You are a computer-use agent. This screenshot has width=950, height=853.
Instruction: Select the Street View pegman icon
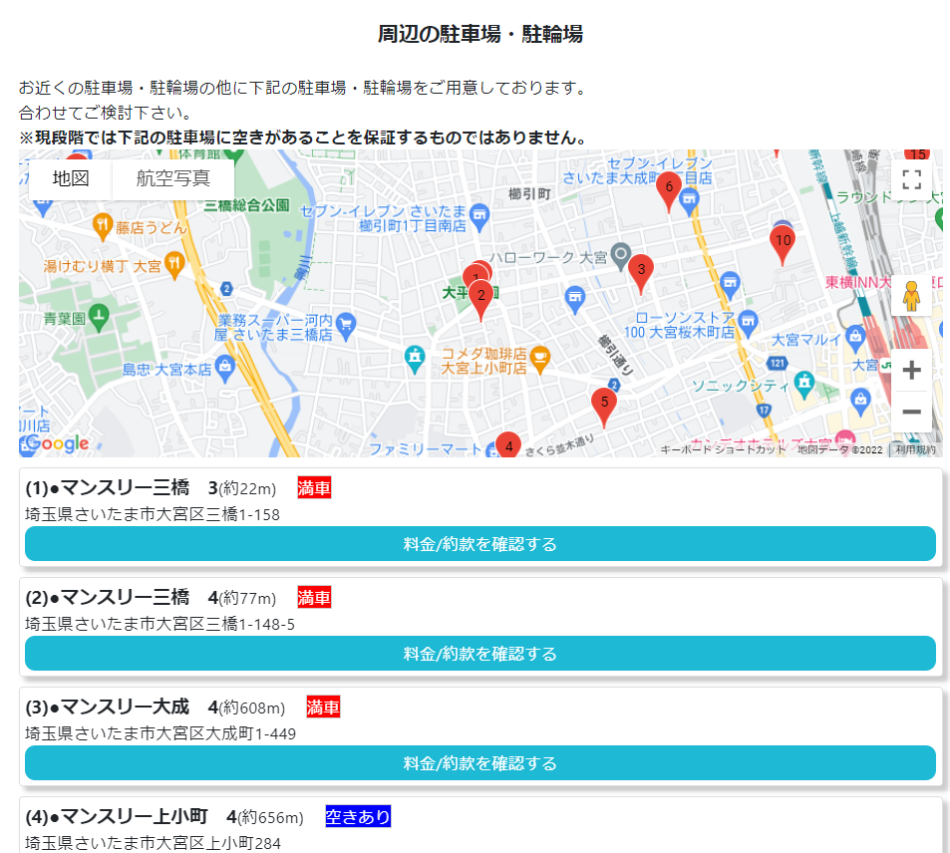pyautogui.click(x=911, y=296)
